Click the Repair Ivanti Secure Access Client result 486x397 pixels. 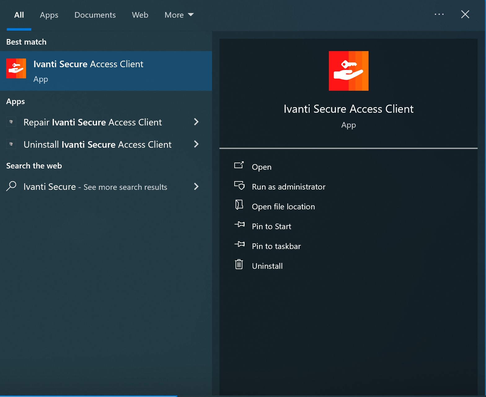point(106,122)
